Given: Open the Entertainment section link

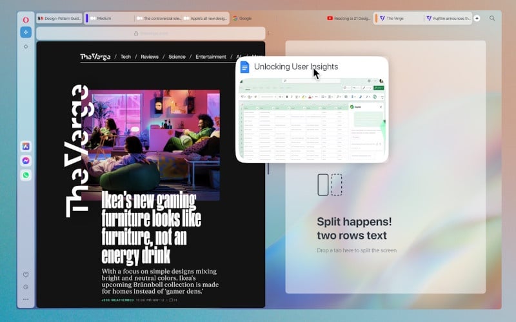Looking at the screenshot, I should (x=211, y=57).
